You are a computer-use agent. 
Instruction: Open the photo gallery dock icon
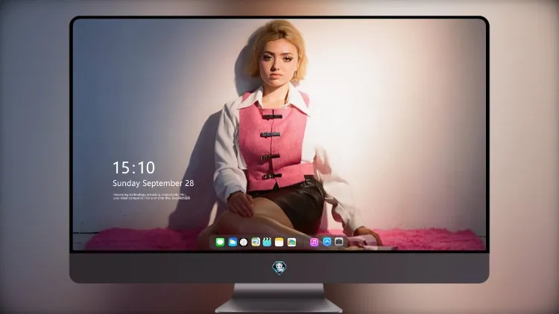(x=291, y=243)
